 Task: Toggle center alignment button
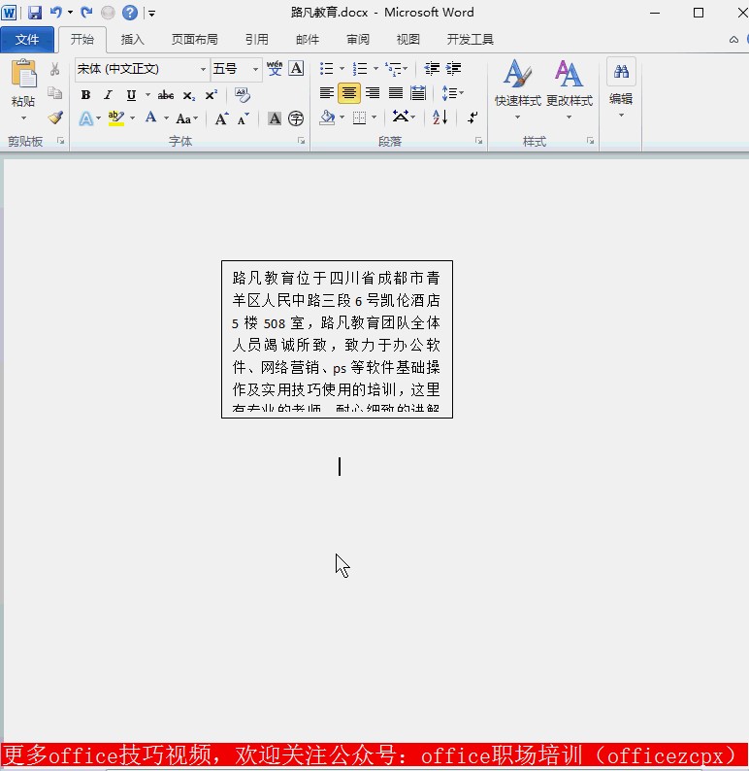tap(349, 93)
